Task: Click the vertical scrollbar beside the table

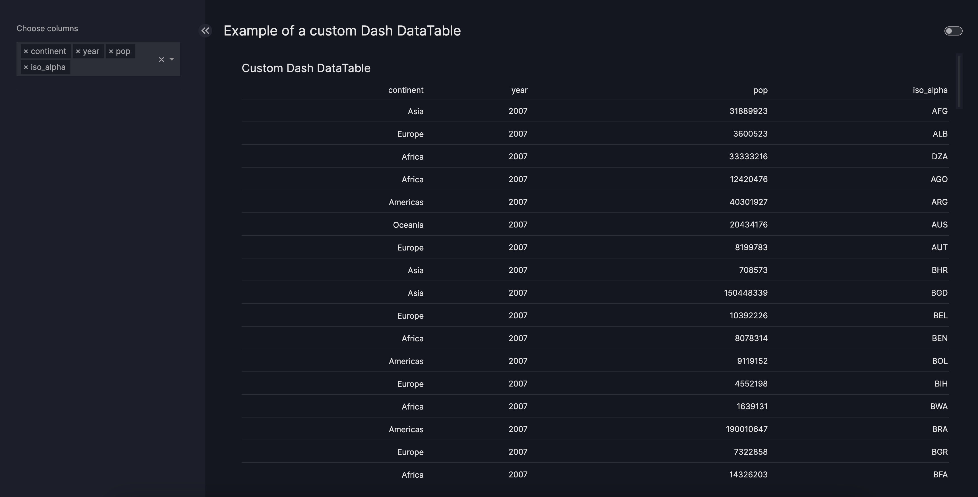Action: pyautogui.click(x=959, y=81)
